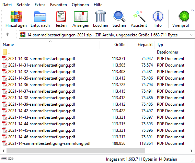Screen dimensions: 195x163
Task: Click the Löschen trash can icon
Action: 101,19
